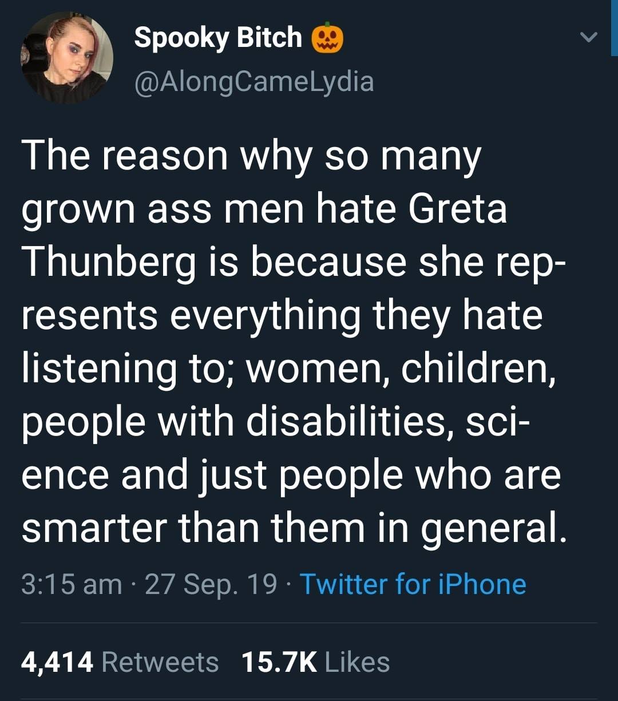Open the tweet options chevron menu

click(588, 38)
